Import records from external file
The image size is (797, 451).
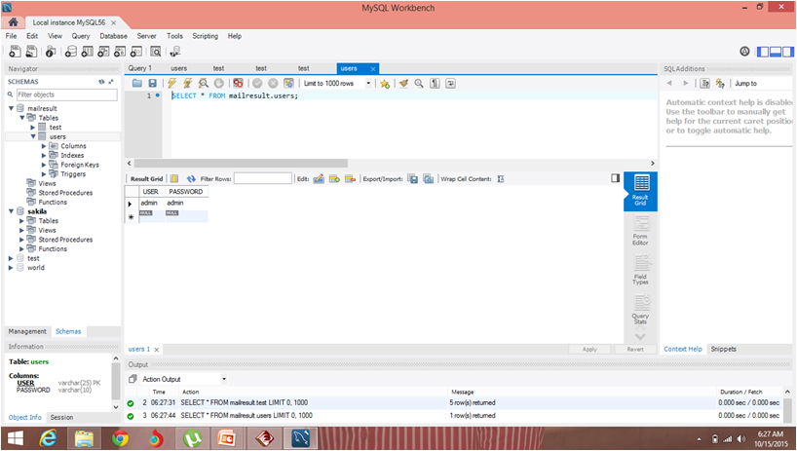pos(429,179)
